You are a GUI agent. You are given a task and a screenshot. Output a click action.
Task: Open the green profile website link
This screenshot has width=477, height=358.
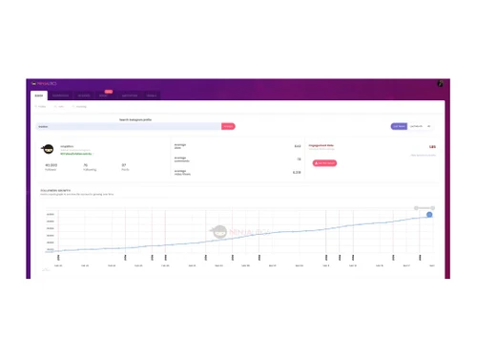pyautogui.click(x=76, y=154)
